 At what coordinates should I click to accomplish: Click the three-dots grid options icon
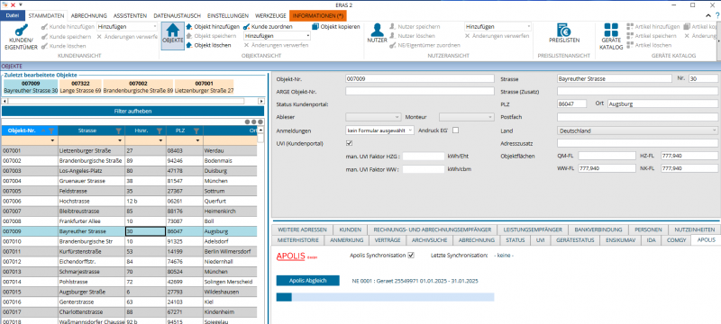click(x=254, y=122)
